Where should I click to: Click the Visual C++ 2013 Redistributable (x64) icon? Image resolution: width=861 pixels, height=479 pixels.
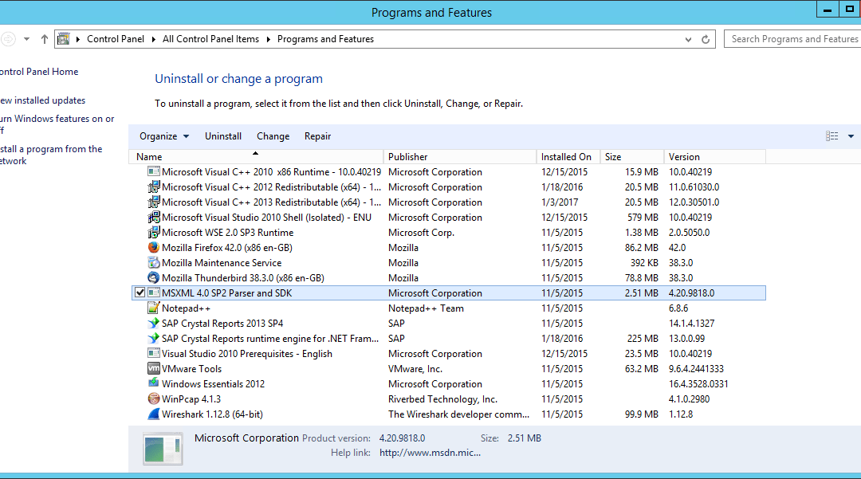coord(154,202)
